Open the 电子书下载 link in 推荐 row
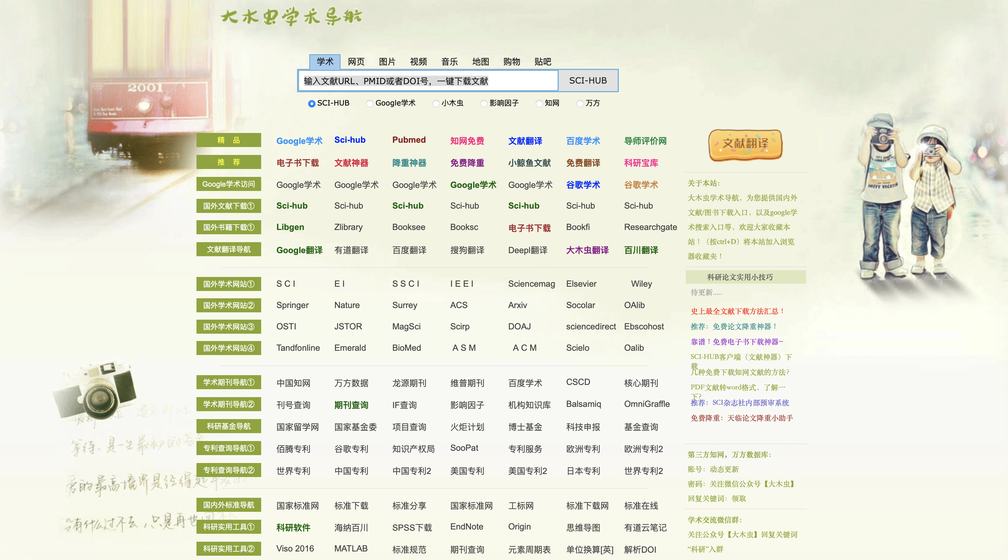Viewport: 1008px width, 560px height. pos(298,163)
